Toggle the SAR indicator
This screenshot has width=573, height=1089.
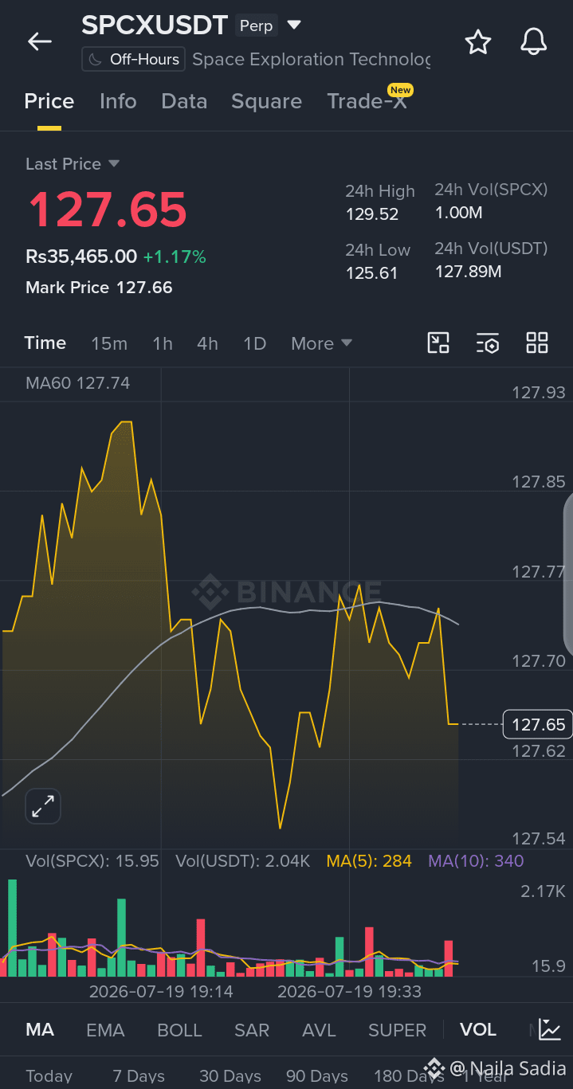252,1030
